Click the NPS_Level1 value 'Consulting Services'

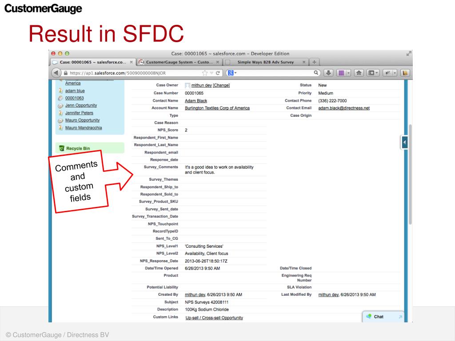coord(204,246)
